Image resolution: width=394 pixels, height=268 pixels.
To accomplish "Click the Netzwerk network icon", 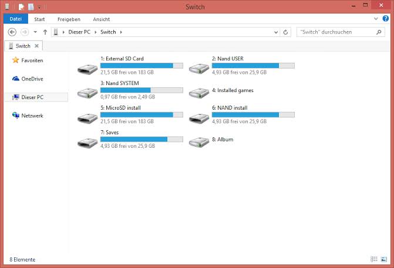I will 16,116.
